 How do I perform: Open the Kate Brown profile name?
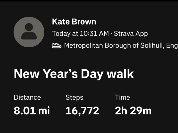coord(74,22)
